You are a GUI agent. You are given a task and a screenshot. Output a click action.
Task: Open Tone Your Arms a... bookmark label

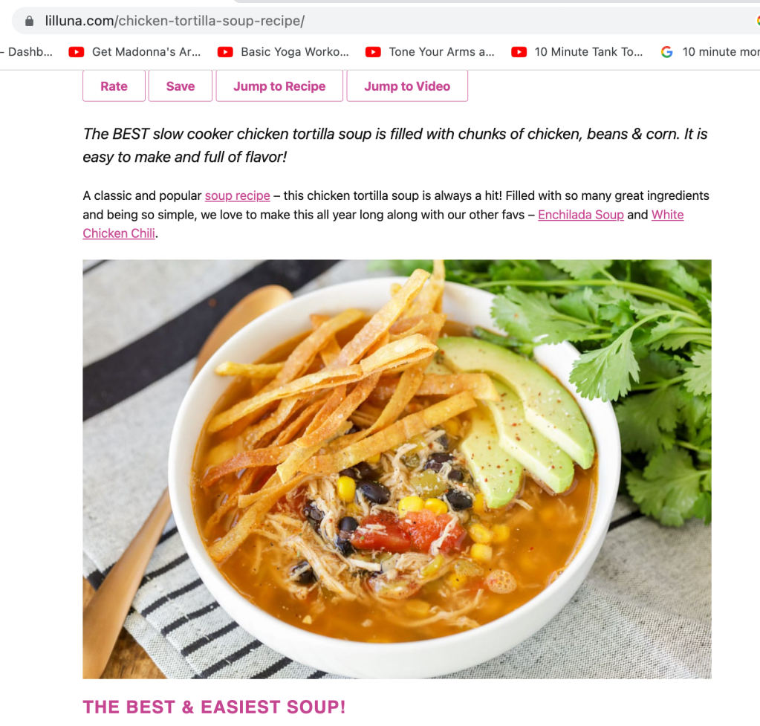click(x=441, y=52)
